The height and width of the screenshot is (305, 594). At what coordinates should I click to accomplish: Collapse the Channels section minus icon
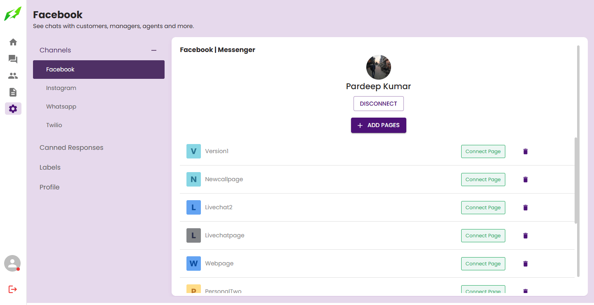pos(154,50)
